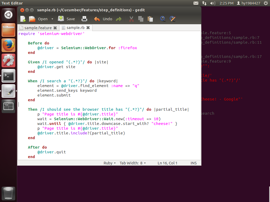Viewport: 270px width, 202px height.
Task: Click the 'After do' line
Action: pyautogui.click(x=37, y=147)
